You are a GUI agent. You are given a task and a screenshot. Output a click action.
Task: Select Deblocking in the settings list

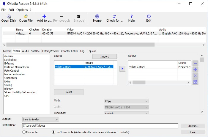(x=11, y=60)
